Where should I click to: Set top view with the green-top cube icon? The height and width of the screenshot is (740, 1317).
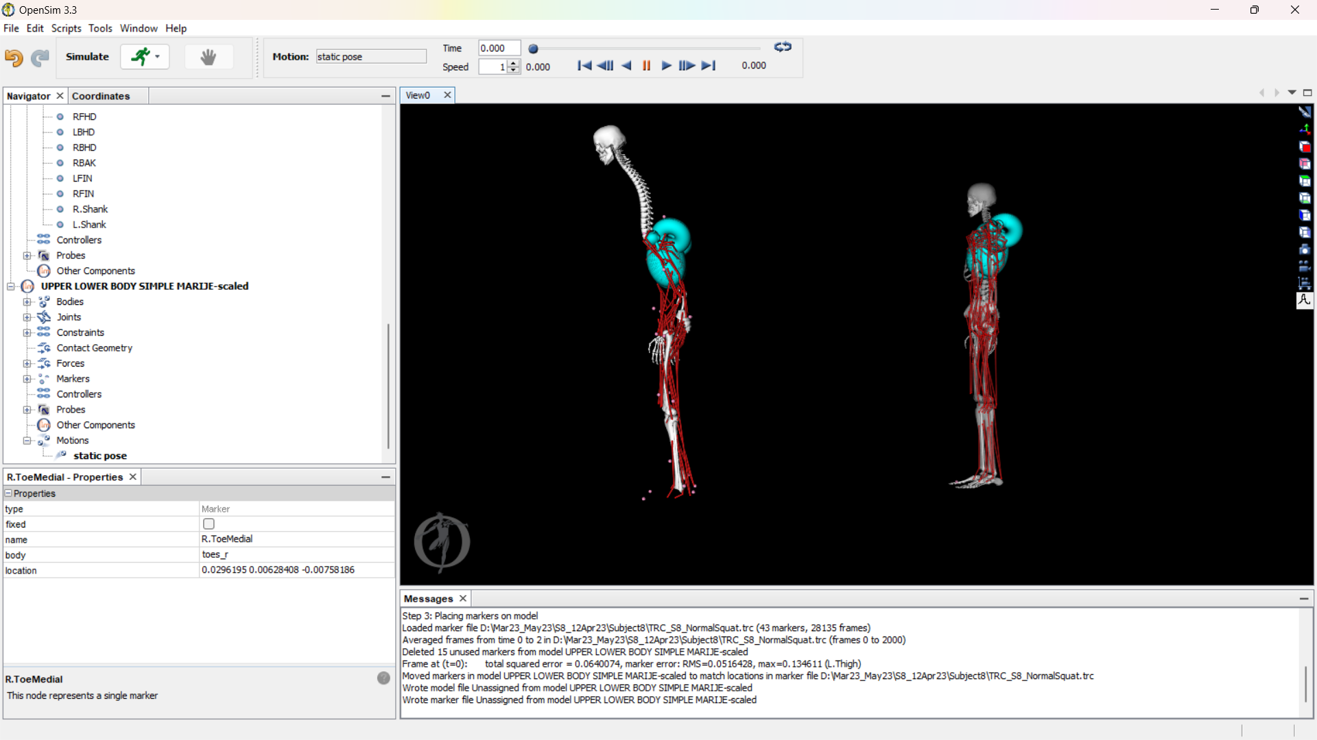(1305, 181)
